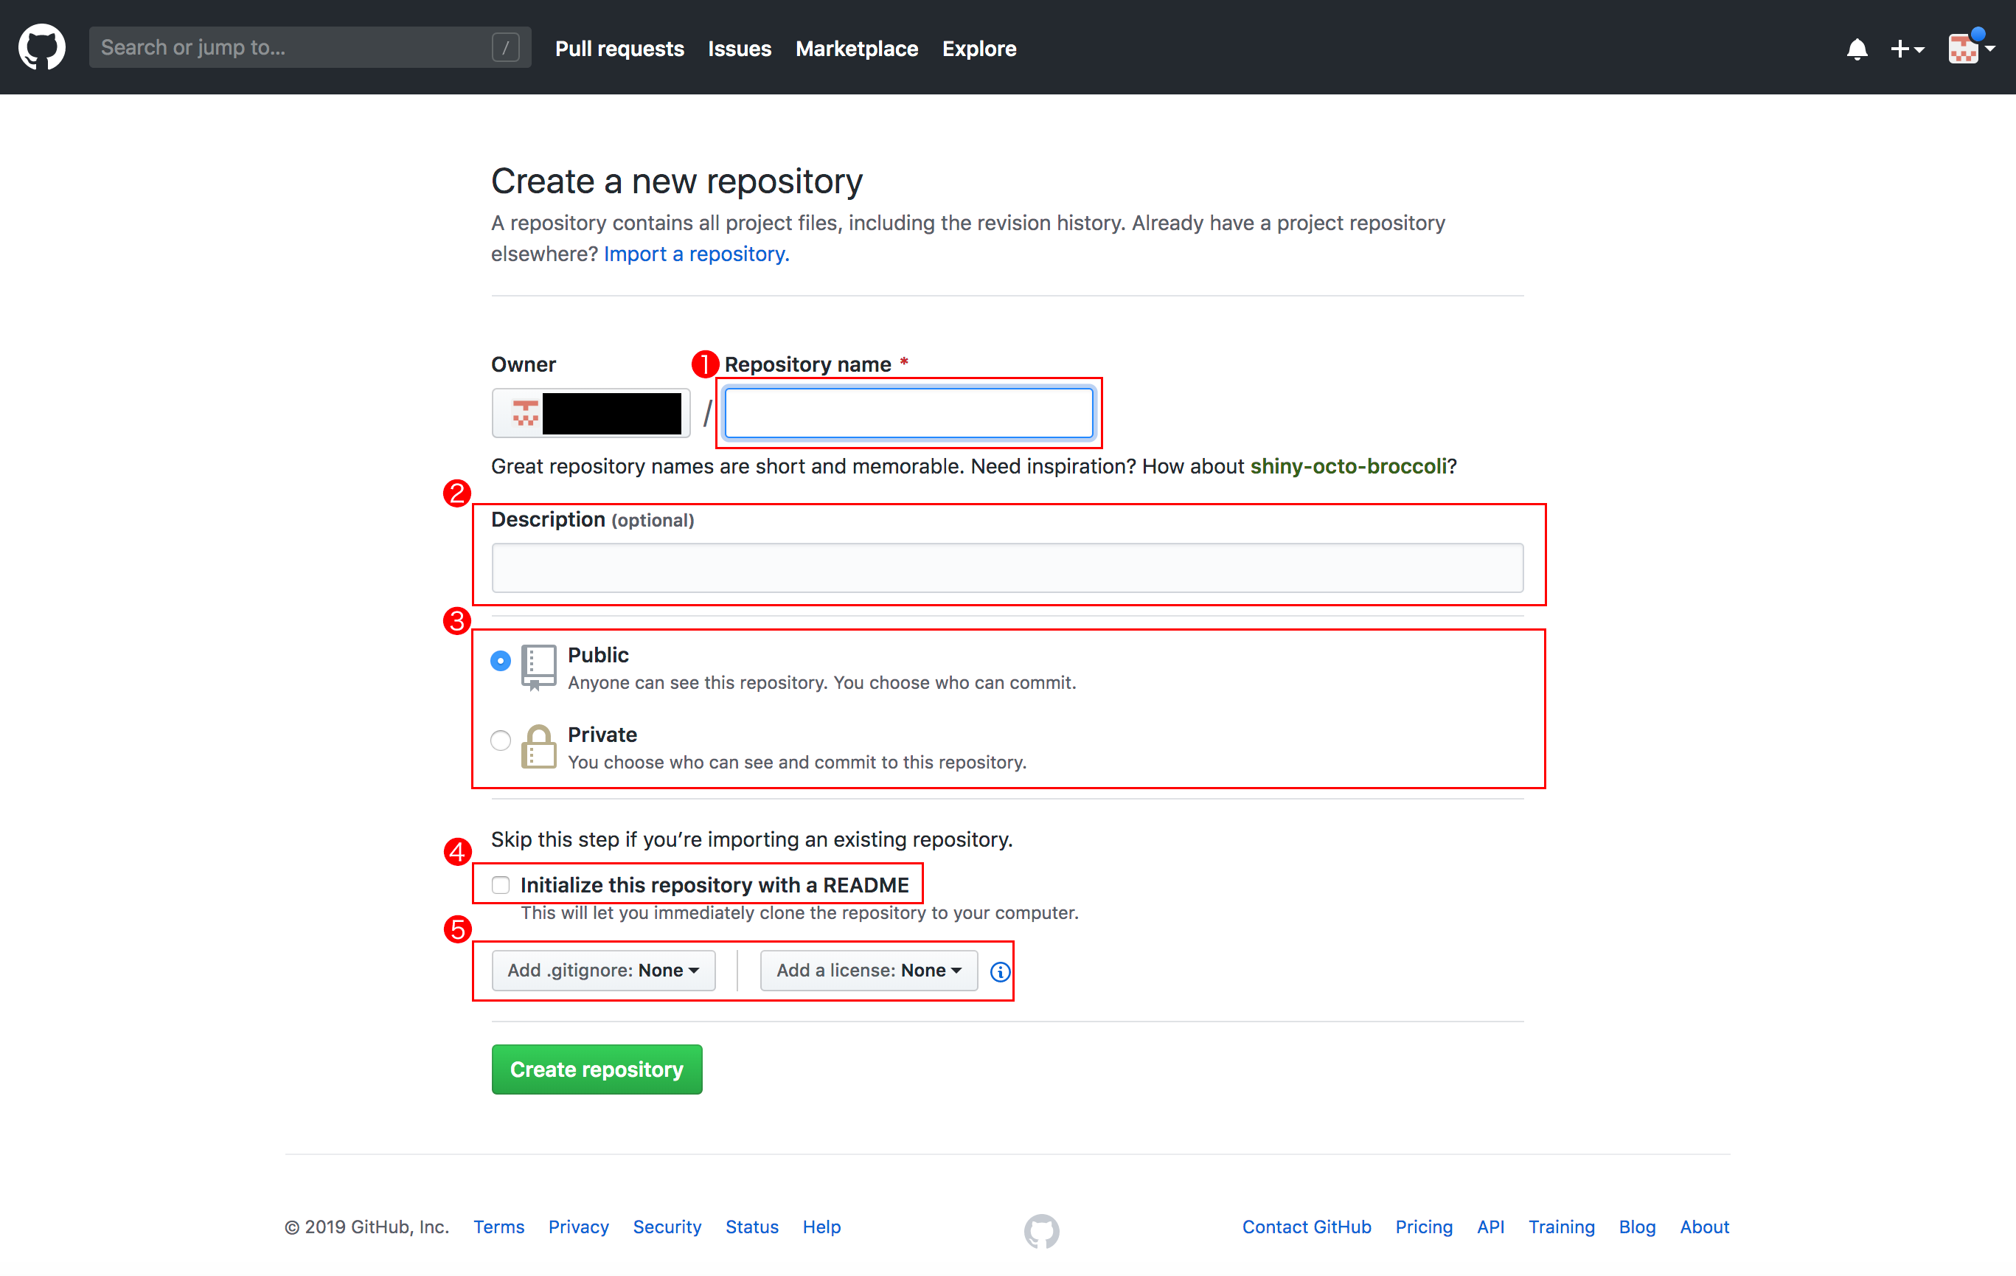This screenshot has width=2016, height=1276.
Task: Click the slash key search shortcut icon
Action: coord(505,48)
